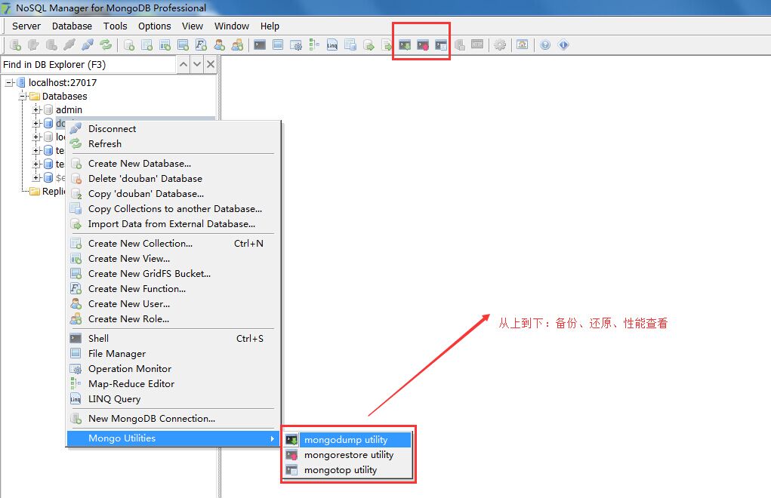
Task: Open the Help menu
Action: click(x=270, y=26)
